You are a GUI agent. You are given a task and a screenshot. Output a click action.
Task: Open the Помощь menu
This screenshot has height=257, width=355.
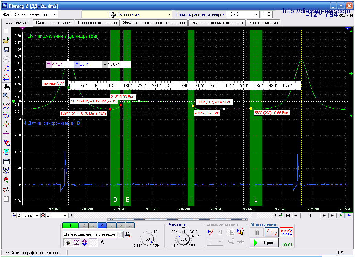[x=49, y=14]
